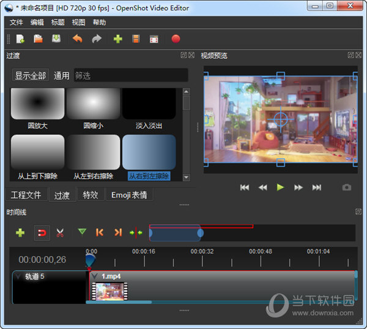This screenshot has width=367, height=329.
Task: Float the transitions panel with undock icon
Action: (x=183, y=55)
